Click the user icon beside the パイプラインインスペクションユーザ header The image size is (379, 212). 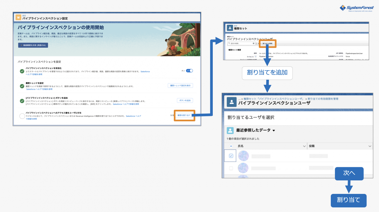pyautogui.click(x=232, y=102)
